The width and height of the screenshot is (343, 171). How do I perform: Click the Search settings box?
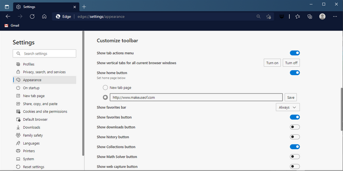click(44, 53)
